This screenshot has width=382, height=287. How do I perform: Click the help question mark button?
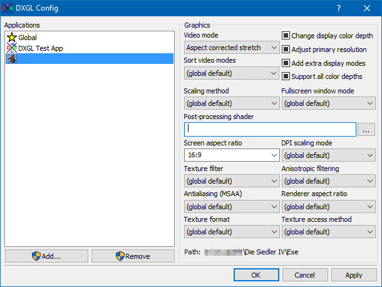(339, 8)
